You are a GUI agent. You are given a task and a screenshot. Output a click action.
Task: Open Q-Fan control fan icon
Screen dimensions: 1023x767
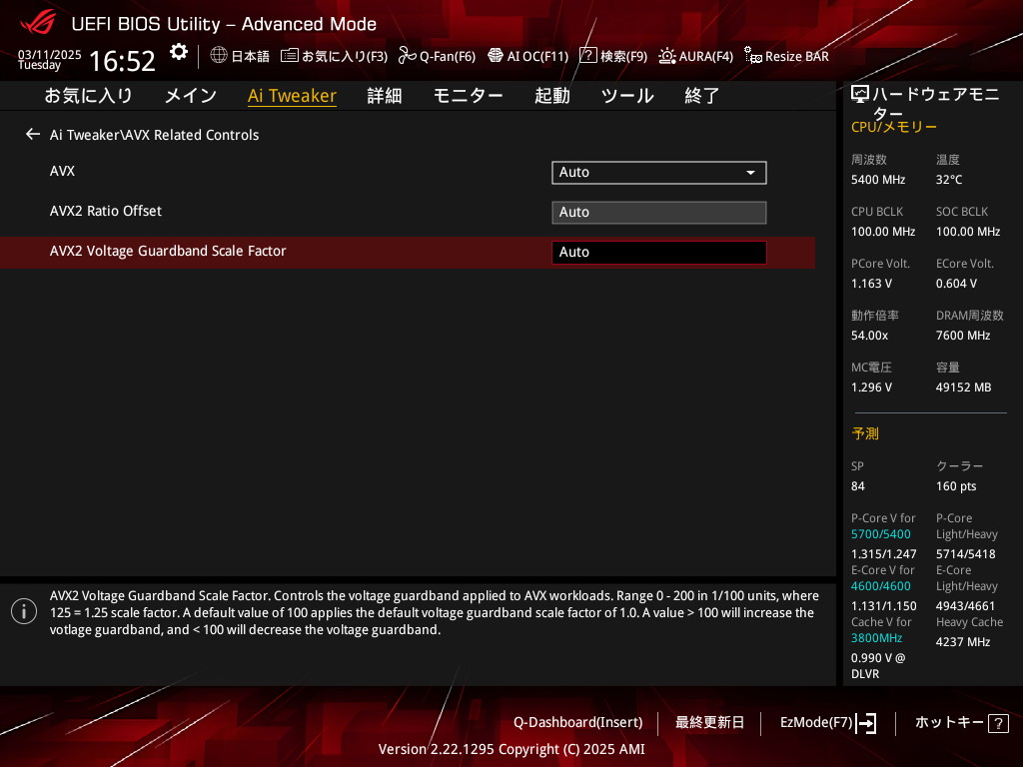pos(408,56)
